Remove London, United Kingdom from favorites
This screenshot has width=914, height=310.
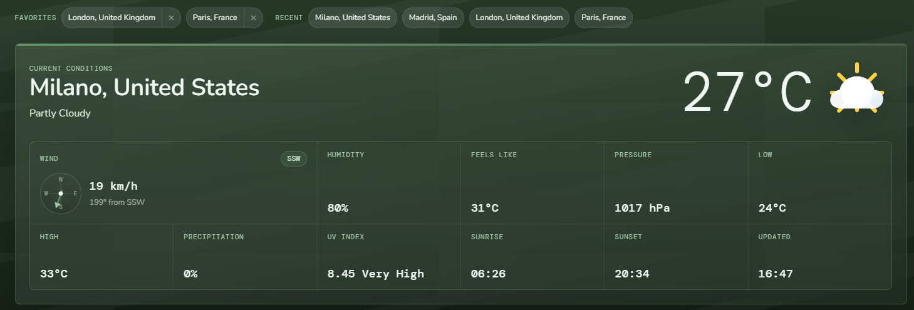pos(171,18)
